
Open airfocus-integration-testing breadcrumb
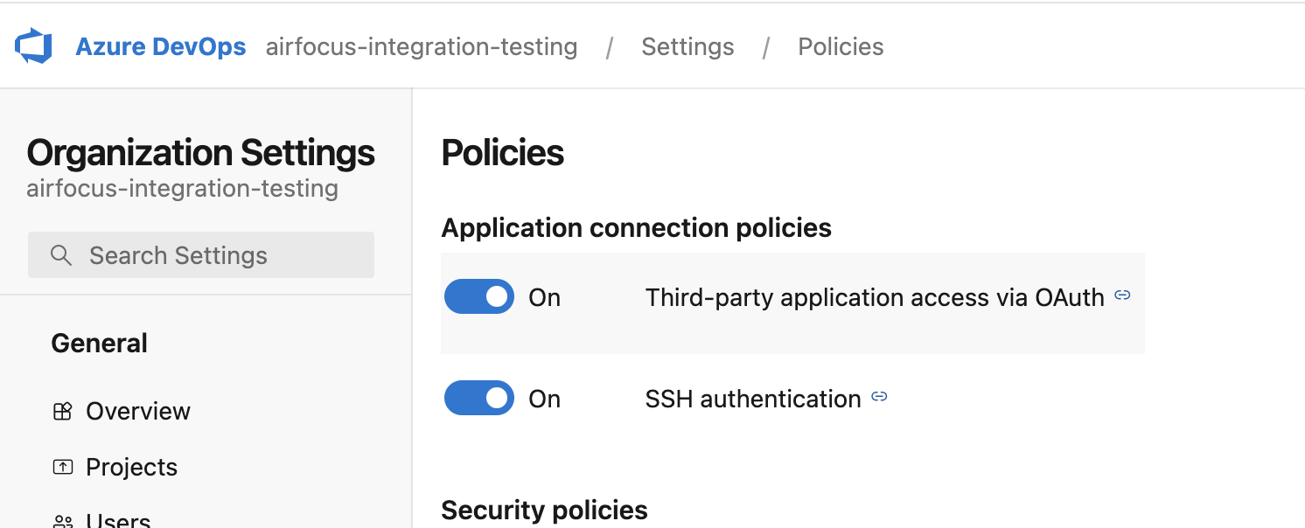click(422, 46)
